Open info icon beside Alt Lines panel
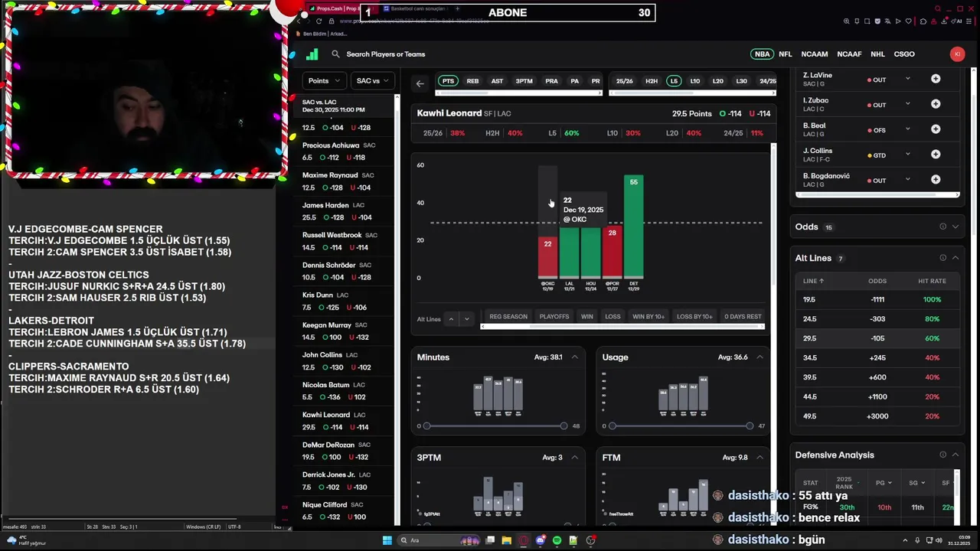The width and height of the screenshot is (980, 551). pyautogui.click(x=942, y=258)
